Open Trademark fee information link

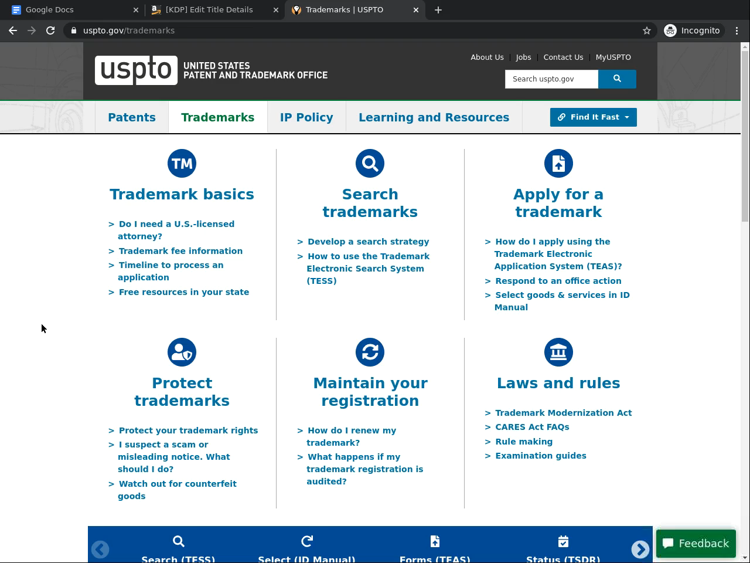tap(180, 251)
